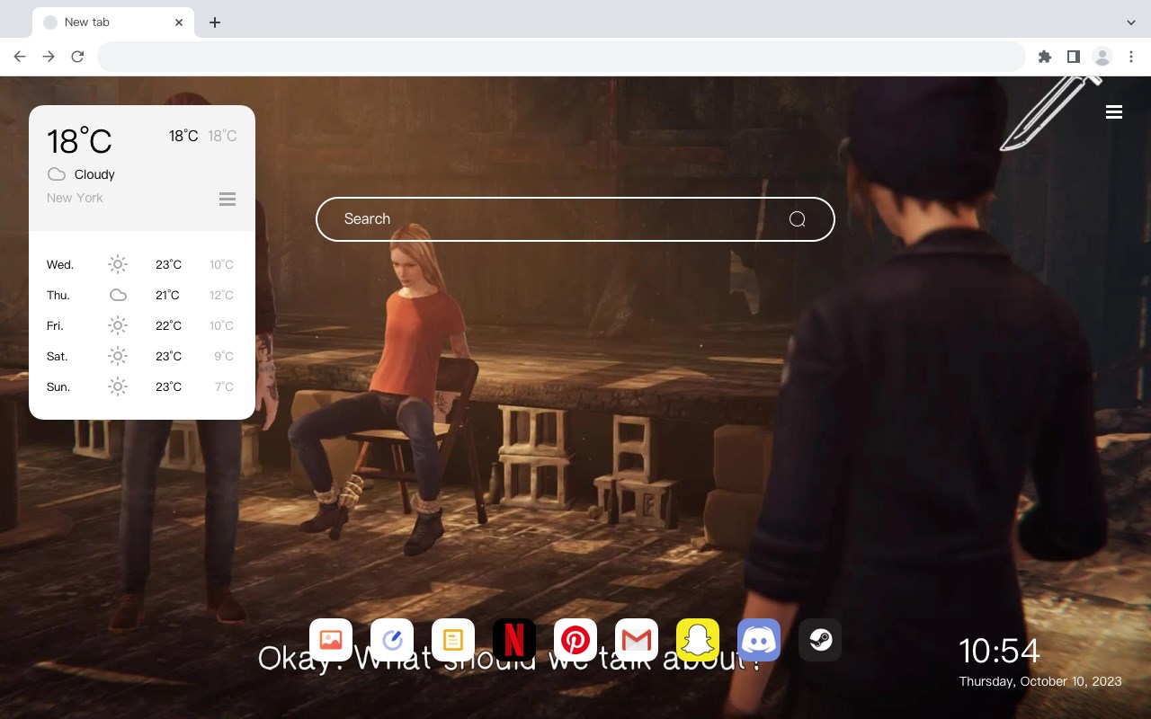Viewport: 1151px width, 719px height.
Task: Click Thursday's low temperature 12°C
Action: point(221,295)
